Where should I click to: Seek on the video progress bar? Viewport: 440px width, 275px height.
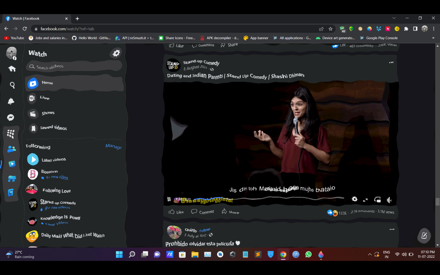pyautogui.click(x=275, y=198)
